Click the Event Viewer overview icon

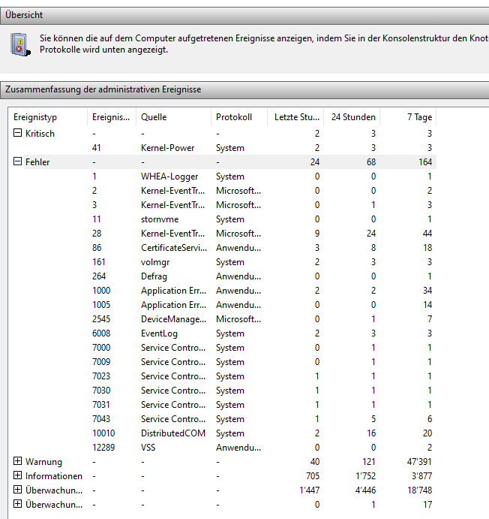pos(20,44)
